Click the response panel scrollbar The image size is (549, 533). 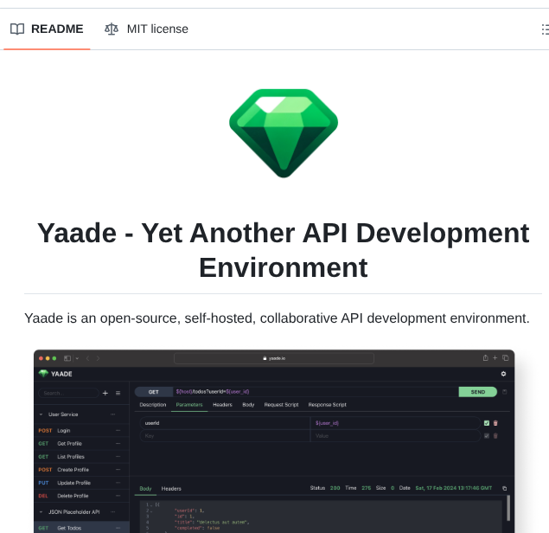(508, 508)
